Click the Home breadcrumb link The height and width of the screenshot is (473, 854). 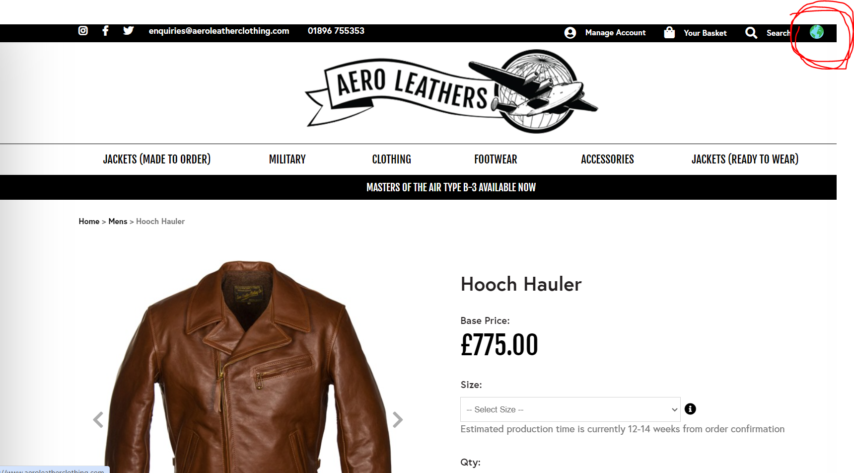(89, 222)
